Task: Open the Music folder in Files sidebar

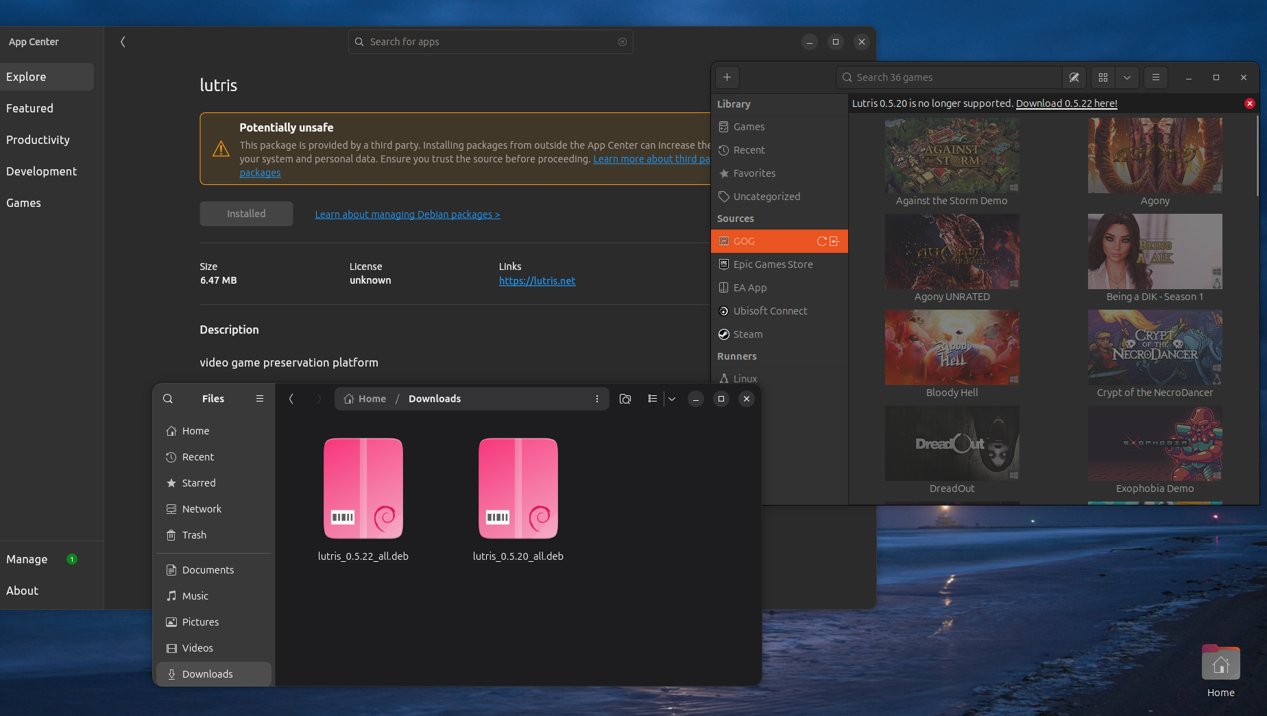Action: point(214,596)
